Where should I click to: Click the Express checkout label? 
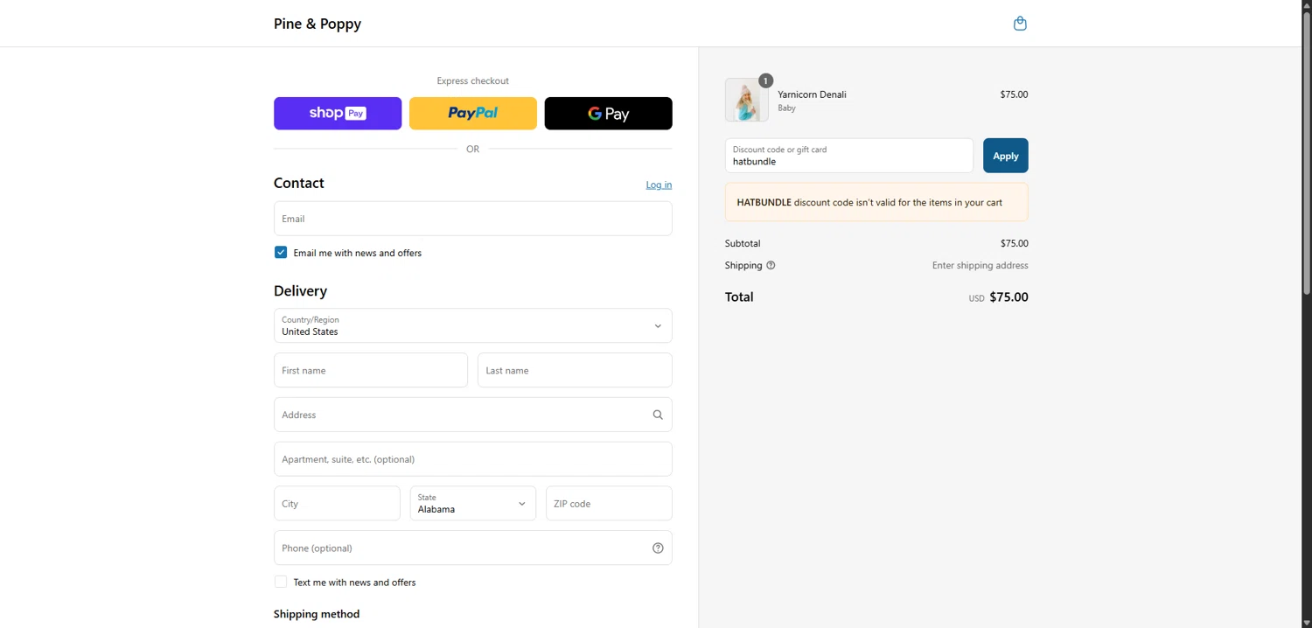click(x=473, y=80)
